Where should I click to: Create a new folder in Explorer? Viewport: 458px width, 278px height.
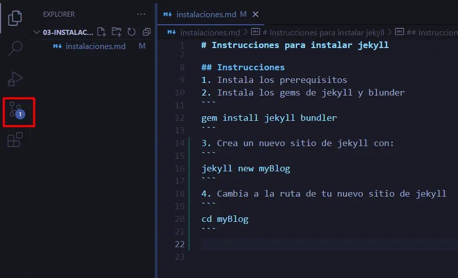click(116, 32)
